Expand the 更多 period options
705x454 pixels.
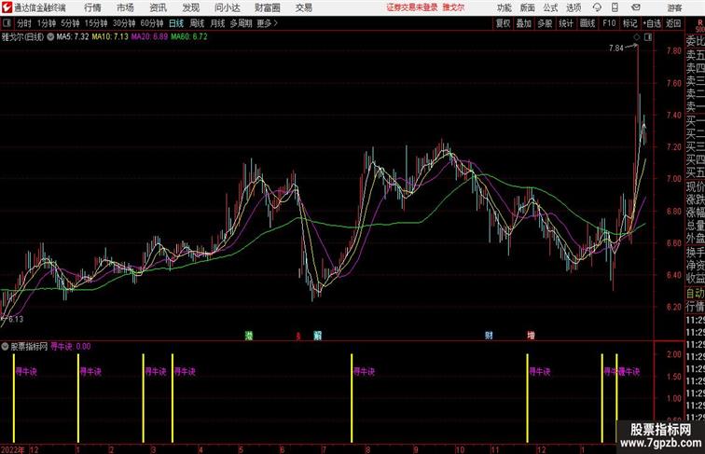[x=267, y=23]
